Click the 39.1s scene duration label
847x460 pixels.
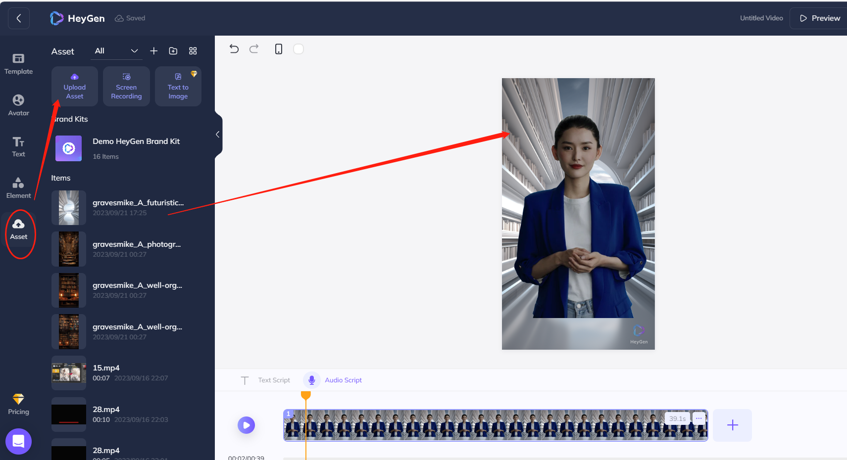coord(677,418)
